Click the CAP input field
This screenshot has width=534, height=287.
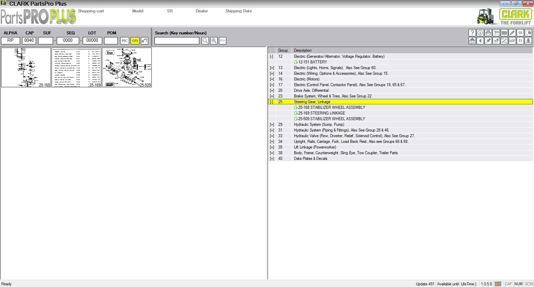29,40
